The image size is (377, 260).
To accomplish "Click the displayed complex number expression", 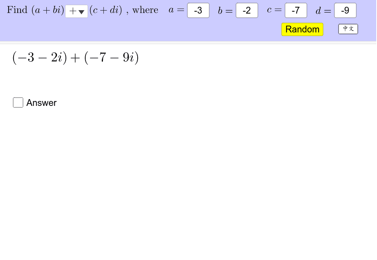I will [75, 57].
